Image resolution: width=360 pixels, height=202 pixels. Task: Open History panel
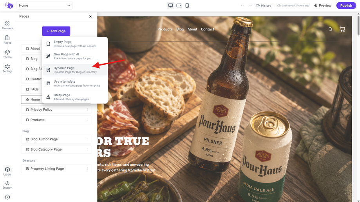click(x=264, y=5)
